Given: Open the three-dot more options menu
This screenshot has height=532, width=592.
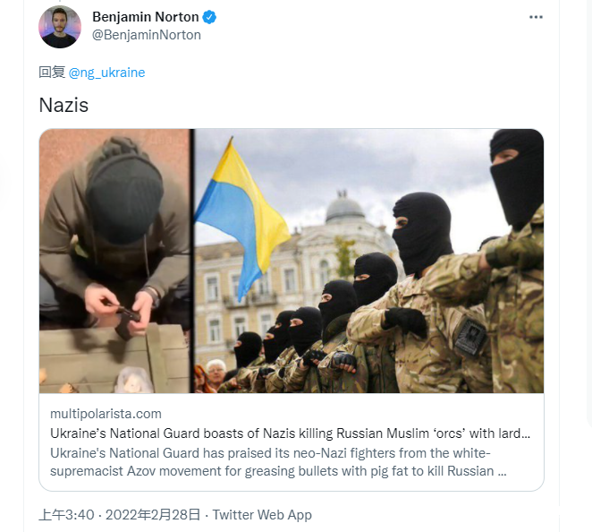Looking at the screenshot, I should [x=536, y=17].
